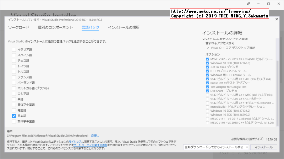Click the オプション heading in install details
The image size is (284, 159).
213,54
